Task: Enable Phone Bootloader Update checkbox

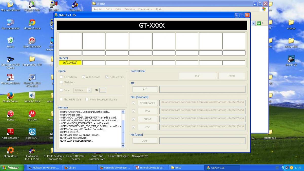Action: 87,100
